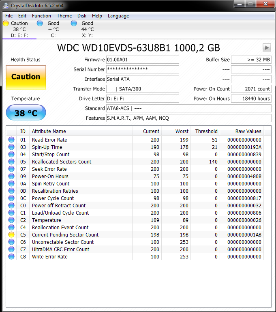This screenshot has height=312, width=276.
Task: Click the 38 °C temperature button
Action: point(26,113)
